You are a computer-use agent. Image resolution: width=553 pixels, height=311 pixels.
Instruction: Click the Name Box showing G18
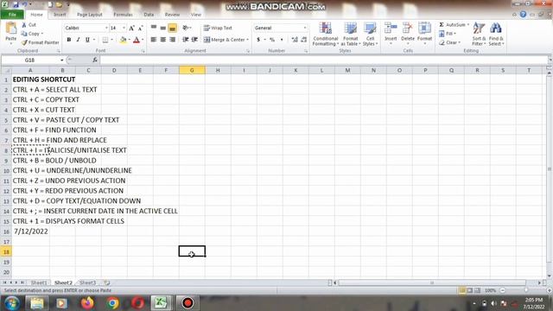point(30,60)
